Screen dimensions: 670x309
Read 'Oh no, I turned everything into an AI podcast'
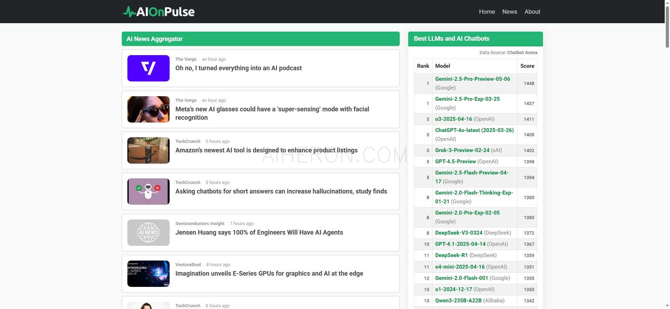pyautogui.click(x=239, y=68)
